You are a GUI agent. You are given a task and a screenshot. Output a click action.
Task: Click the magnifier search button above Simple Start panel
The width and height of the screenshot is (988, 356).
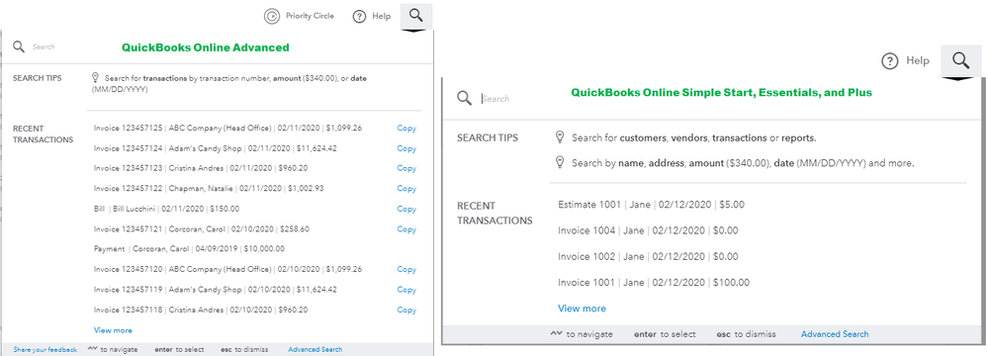(x=961, y=61)
